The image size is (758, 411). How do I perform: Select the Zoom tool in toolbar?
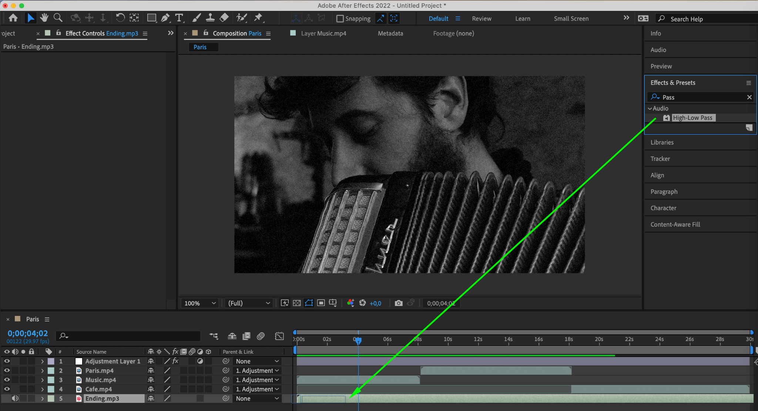click(x=58, y=18)
